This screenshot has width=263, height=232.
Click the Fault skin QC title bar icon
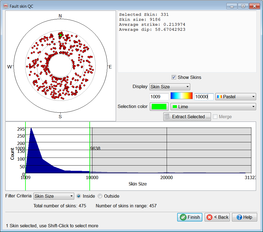click(x=6, y=6)
